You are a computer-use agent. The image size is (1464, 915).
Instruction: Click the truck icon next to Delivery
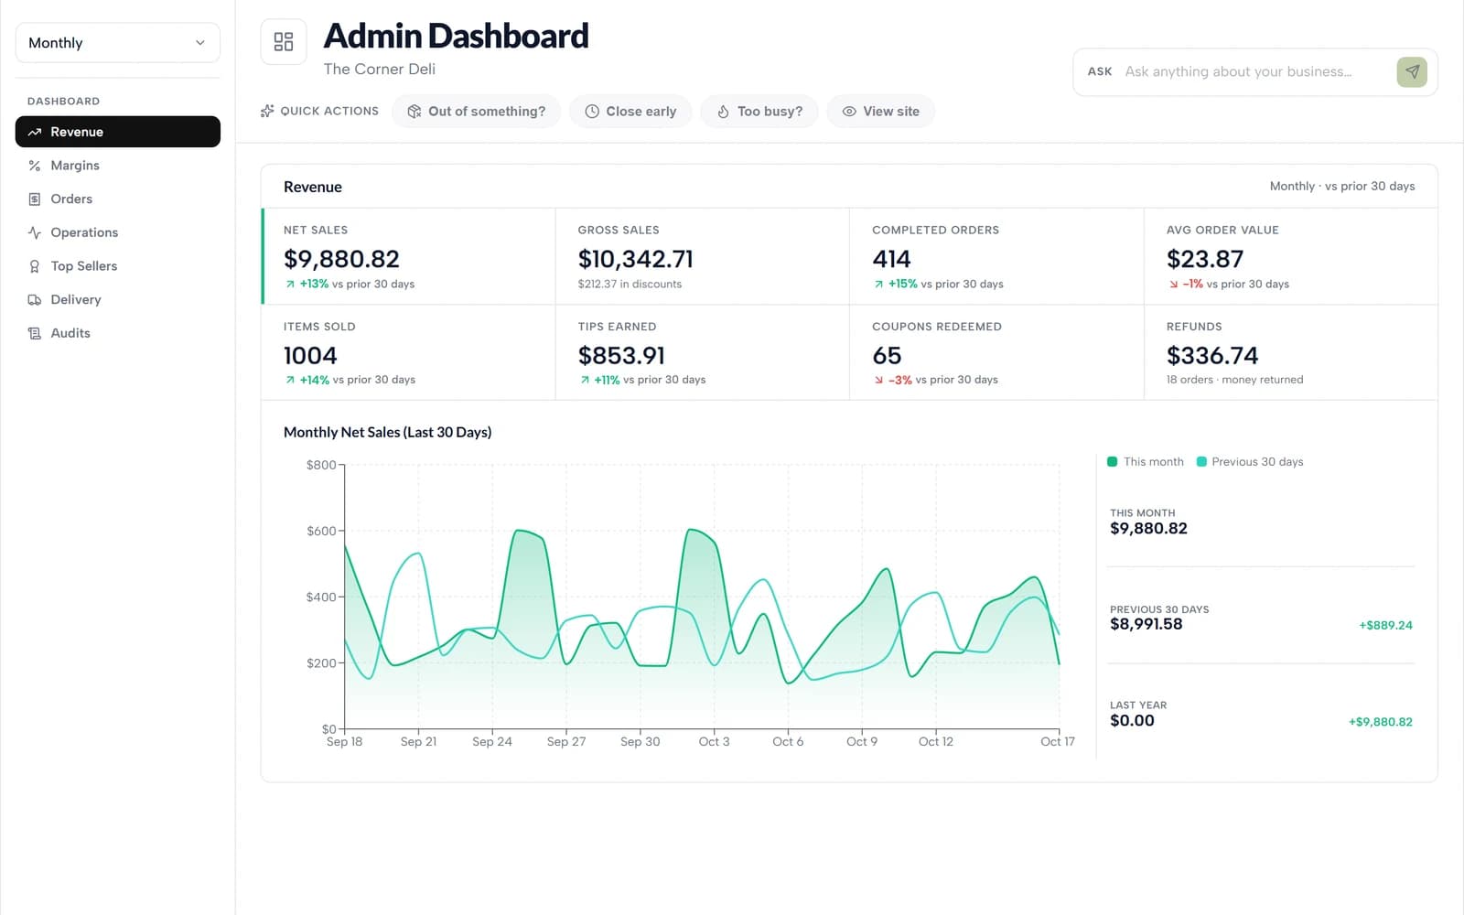[x=35, y=299]
